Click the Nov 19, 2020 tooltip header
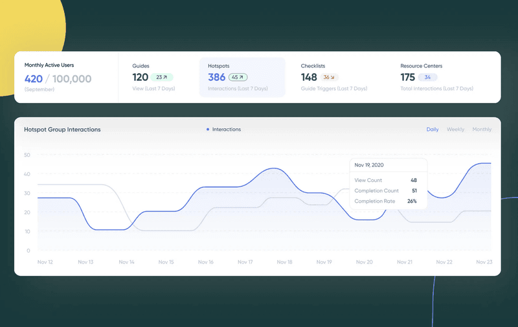518x327 pixels. coord(369,165)
